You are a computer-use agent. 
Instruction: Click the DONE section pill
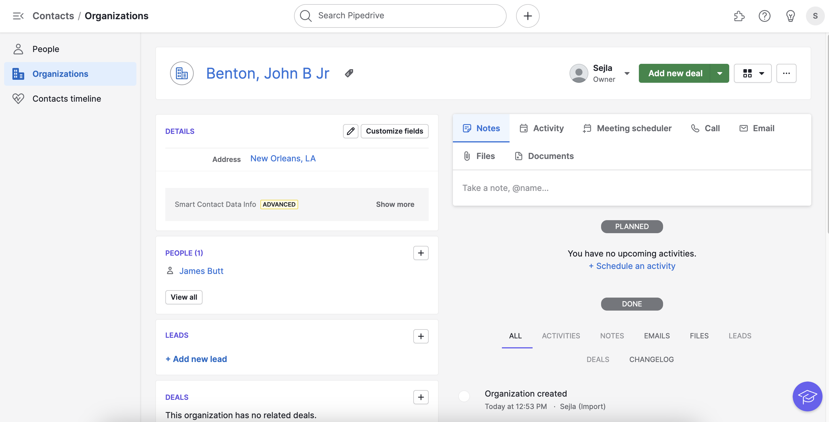pyautogui.click(x=631, y=304)
